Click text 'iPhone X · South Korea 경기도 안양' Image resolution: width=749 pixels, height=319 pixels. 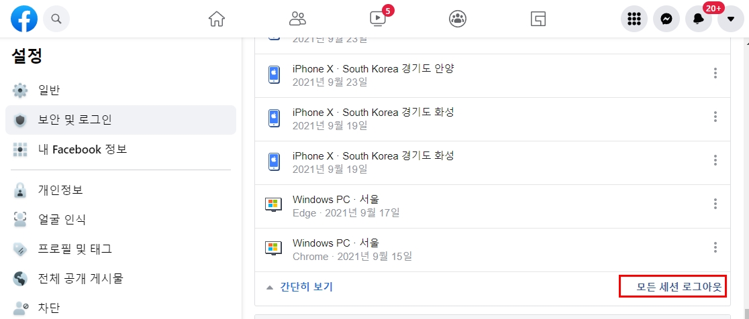pyautogui.click(x=373, y=69)
